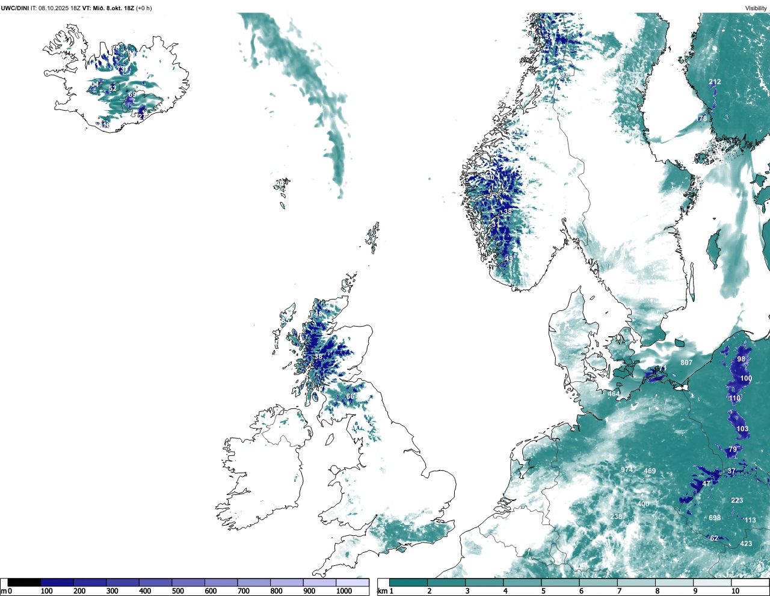Click the 423 value at bottom right

tap(746, 544)
